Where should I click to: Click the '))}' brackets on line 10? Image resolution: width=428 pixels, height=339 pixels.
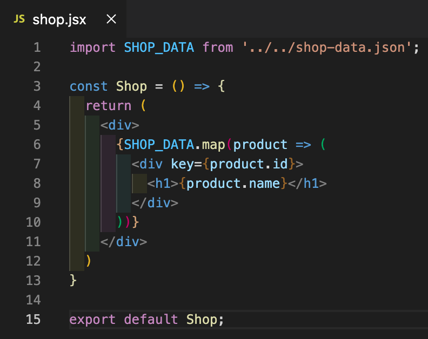[128, 222]
